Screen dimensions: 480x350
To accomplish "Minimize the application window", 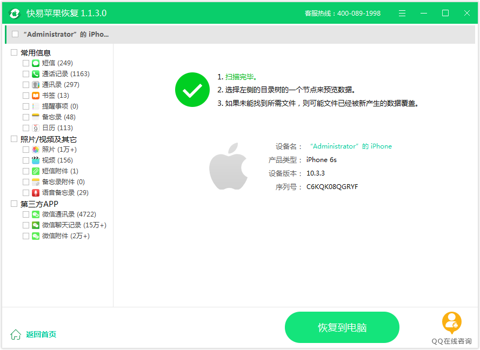I will pyautogui.click(x=424, y=13).
